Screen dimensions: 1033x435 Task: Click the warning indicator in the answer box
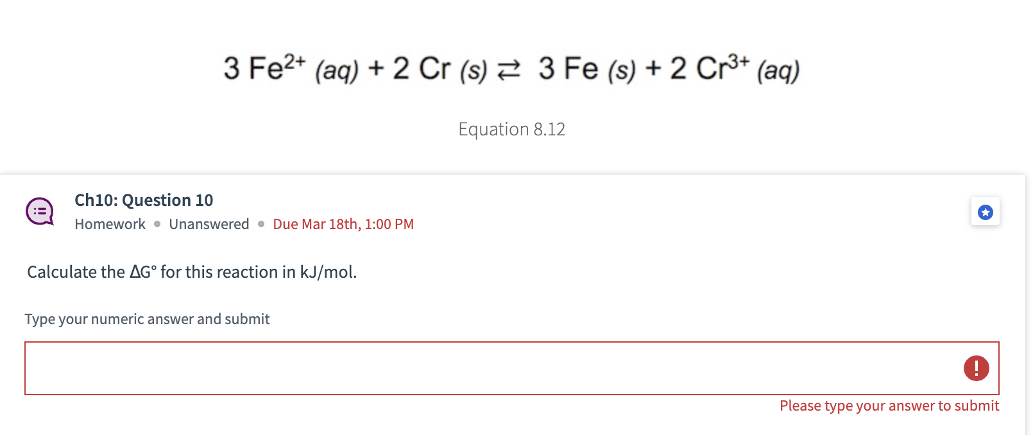coord(976,368)
